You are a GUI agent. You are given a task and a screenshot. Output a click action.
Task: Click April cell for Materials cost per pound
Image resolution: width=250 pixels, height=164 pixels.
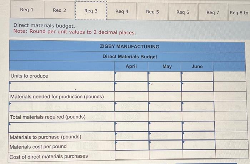[132, 145]
